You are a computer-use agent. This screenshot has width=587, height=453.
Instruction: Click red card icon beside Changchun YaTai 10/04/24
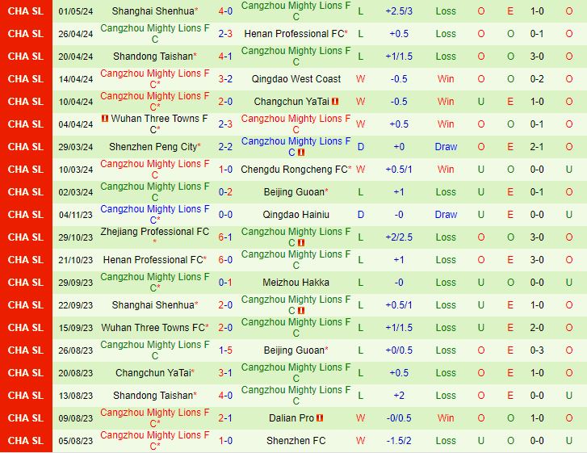[x=335, y=101]
